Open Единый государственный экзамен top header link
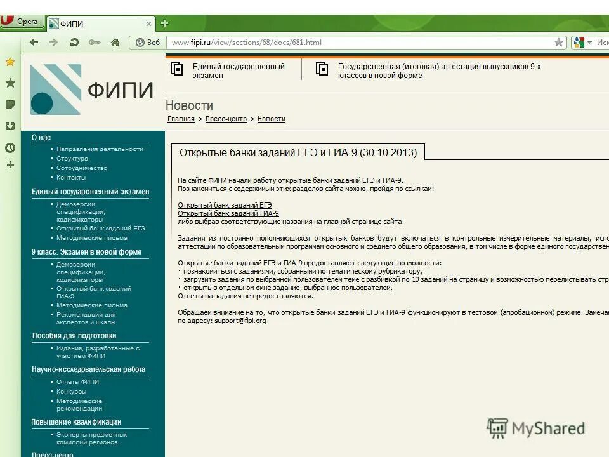This screenshot has height=457, width=609. coord(239,70)
